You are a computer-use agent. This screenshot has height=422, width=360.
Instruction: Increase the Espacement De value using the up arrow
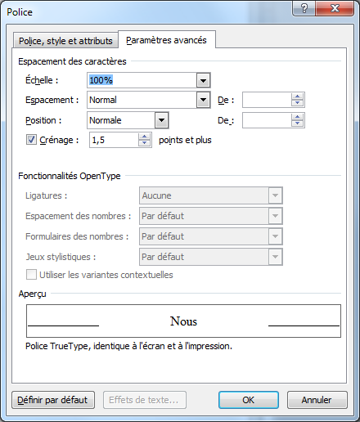[297, 97]
